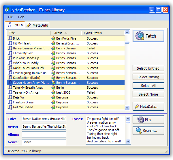Viewport: 173px width, 160px height.
Task: Click the lyrics box scroll down arrow
Action: pos(128,142)
